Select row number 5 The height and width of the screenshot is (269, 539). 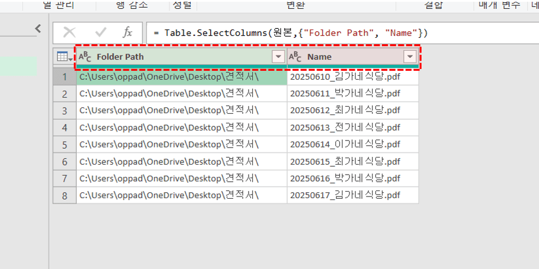(x=64, y=145)
